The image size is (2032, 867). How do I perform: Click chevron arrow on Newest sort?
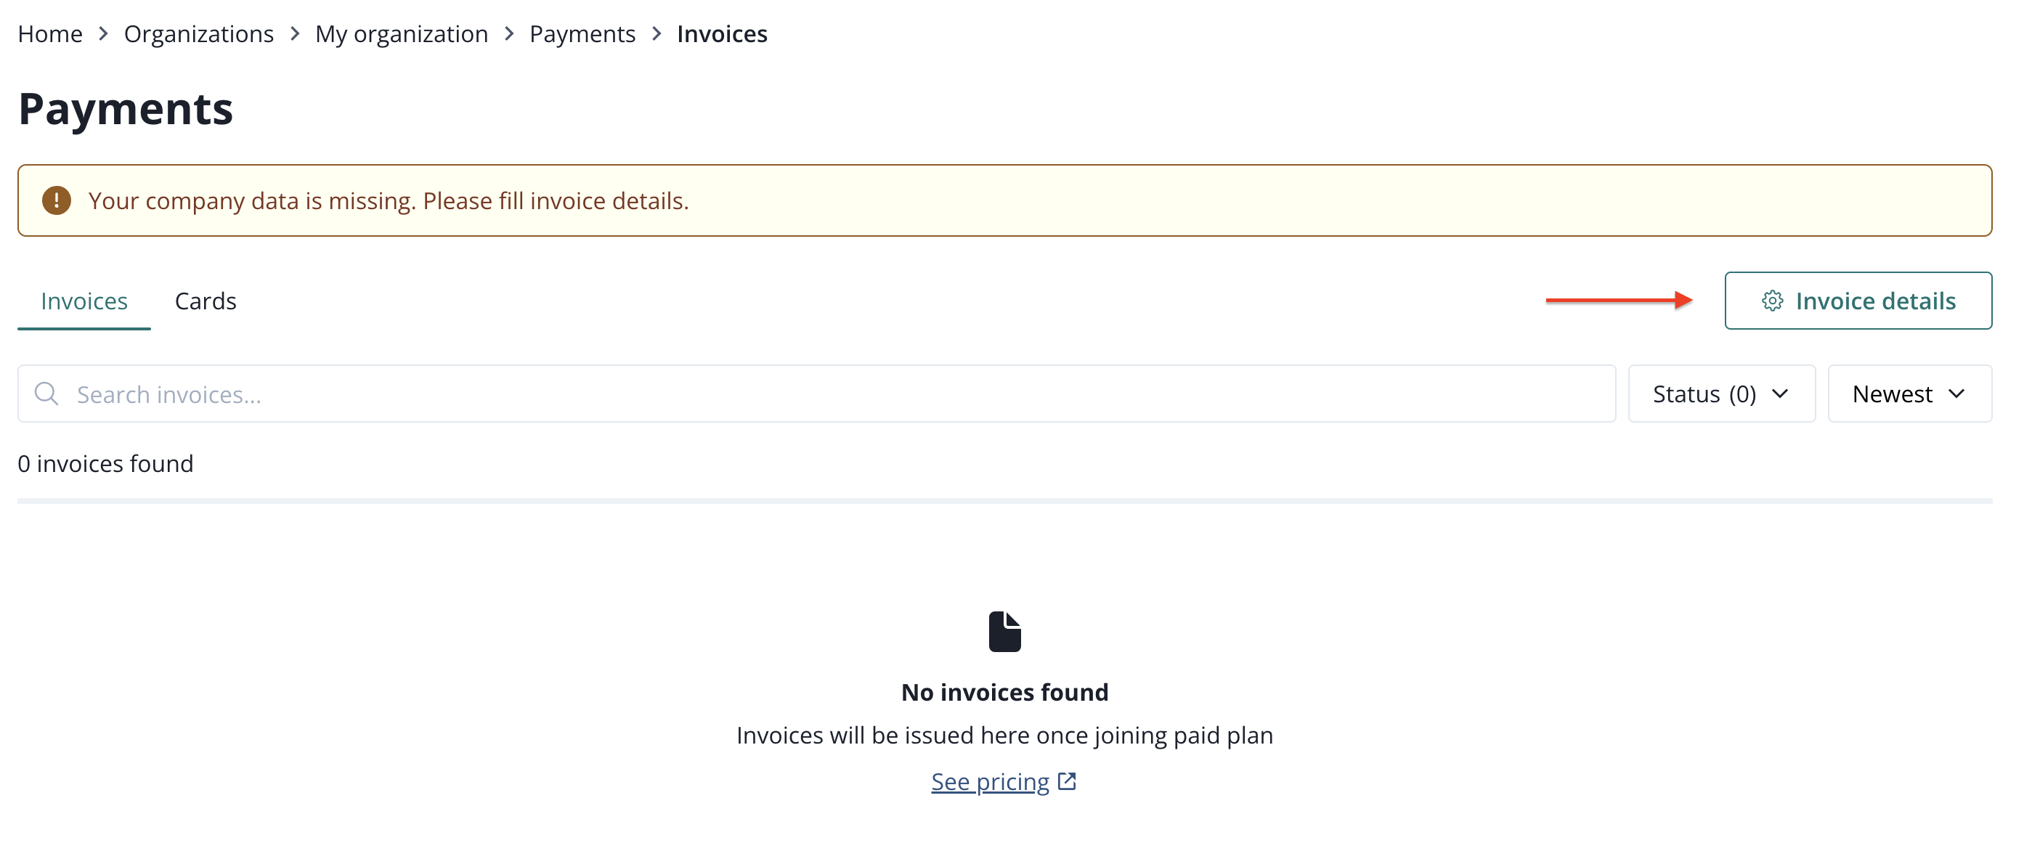pyautogui.click(x=1956, y=394)
